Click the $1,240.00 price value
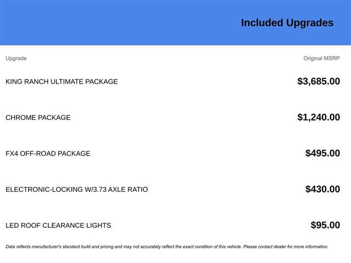 [318, 117]
